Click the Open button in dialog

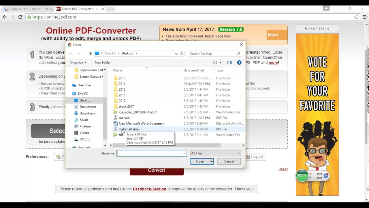200,161
